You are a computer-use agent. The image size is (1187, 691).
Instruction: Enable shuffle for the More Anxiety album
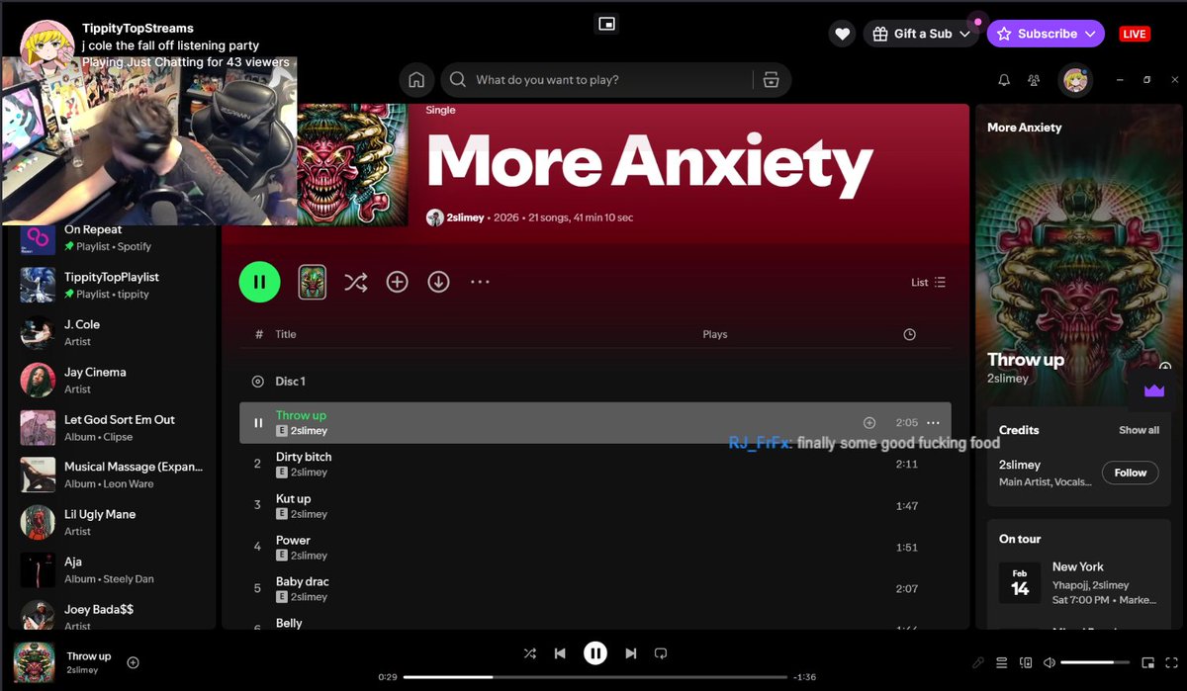tap(355, 283)
